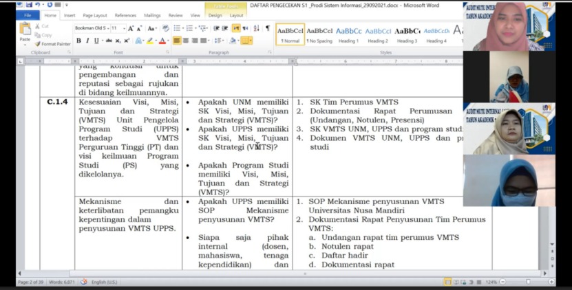Click the zoom slider in status bar

pos(528,282)
